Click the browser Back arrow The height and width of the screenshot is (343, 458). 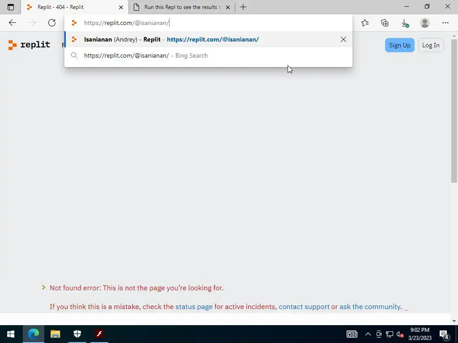pos(12,23)
